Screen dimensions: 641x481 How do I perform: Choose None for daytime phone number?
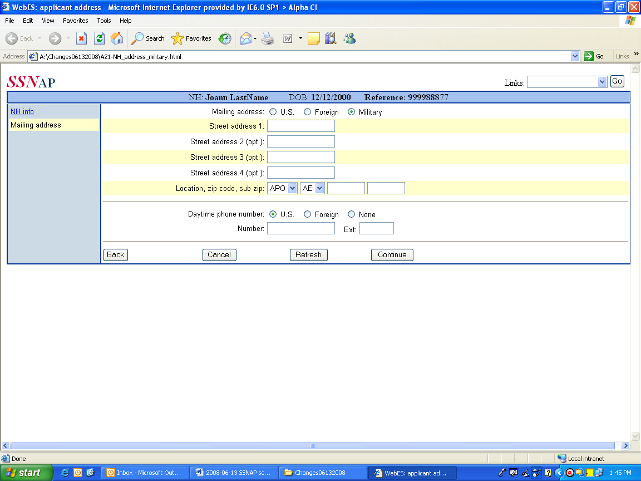pyautogui.click(x=351, y=214)
